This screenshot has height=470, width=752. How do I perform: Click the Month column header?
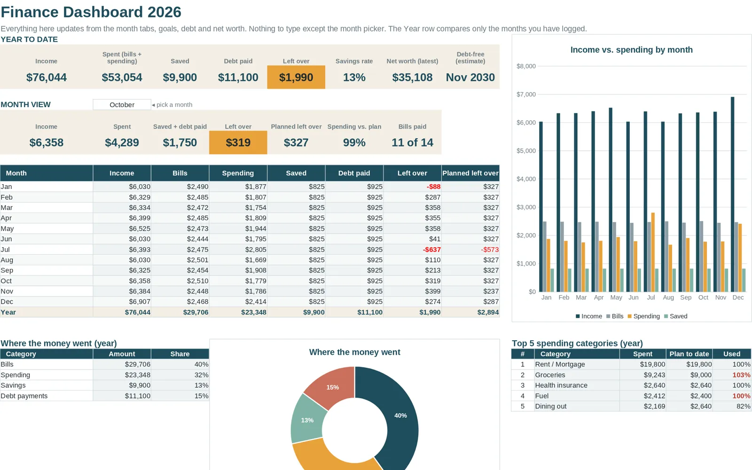[47, 173]
